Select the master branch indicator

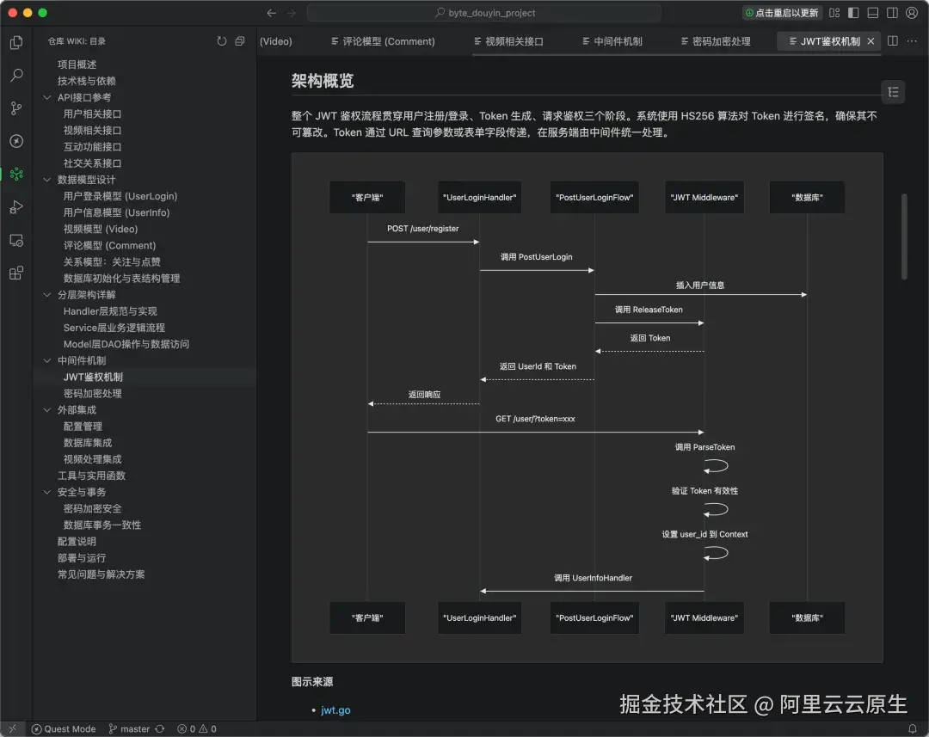click(x=129, y=728)
